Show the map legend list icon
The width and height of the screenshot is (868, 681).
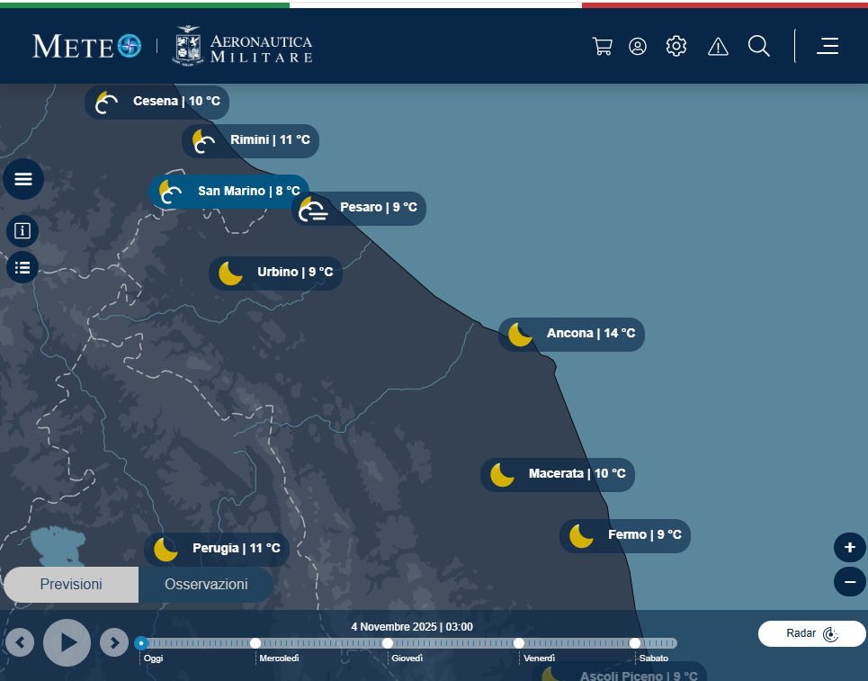coord(22,267)
